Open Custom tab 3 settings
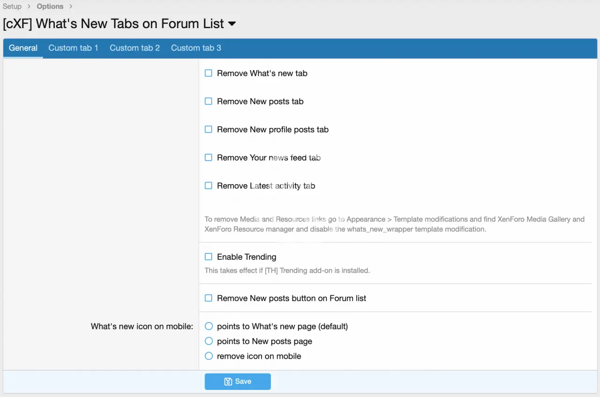Image resolution: width=600 pixels, height=397 pixels. (196, 48)
